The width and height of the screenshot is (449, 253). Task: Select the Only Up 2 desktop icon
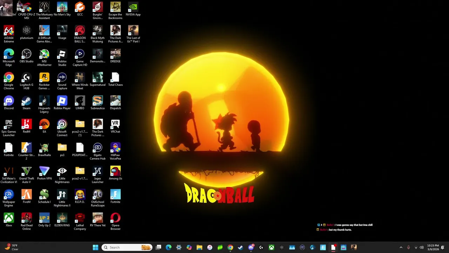[44, 220]
